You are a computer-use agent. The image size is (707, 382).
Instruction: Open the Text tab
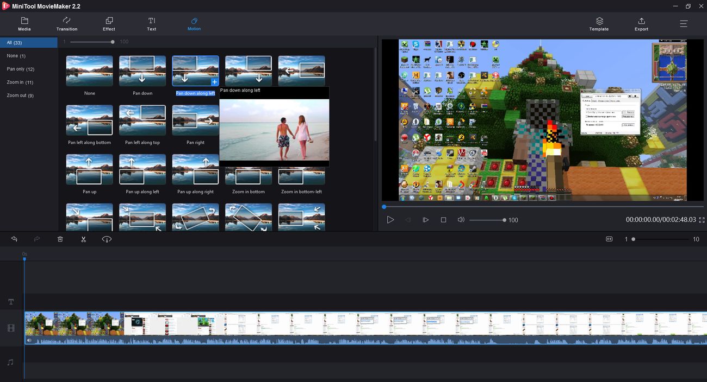click(x=152, y=24)
